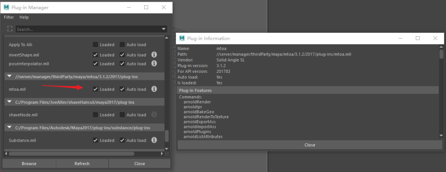Uncheck Loaded for Substance.mll
446x172 pixels.
pos(95,140)
